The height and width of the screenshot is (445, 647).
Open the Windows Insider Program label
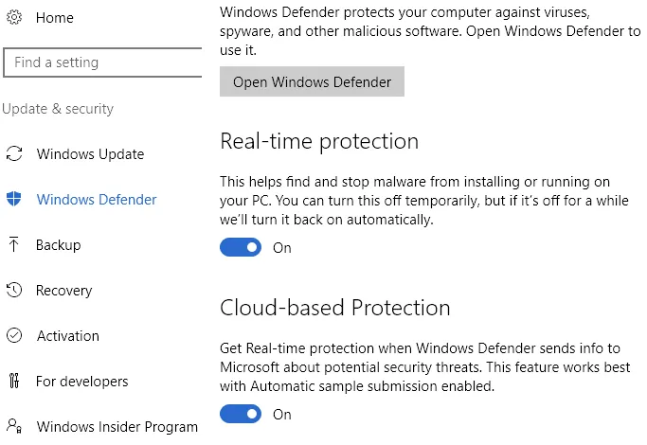click(117, 427)
